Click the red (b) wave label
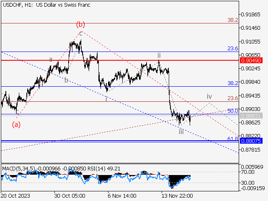 (x=80, y=24)
